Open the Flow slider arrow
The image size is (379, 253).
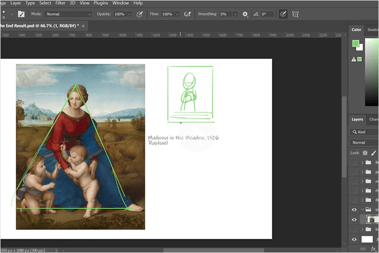tap(177, 14)
